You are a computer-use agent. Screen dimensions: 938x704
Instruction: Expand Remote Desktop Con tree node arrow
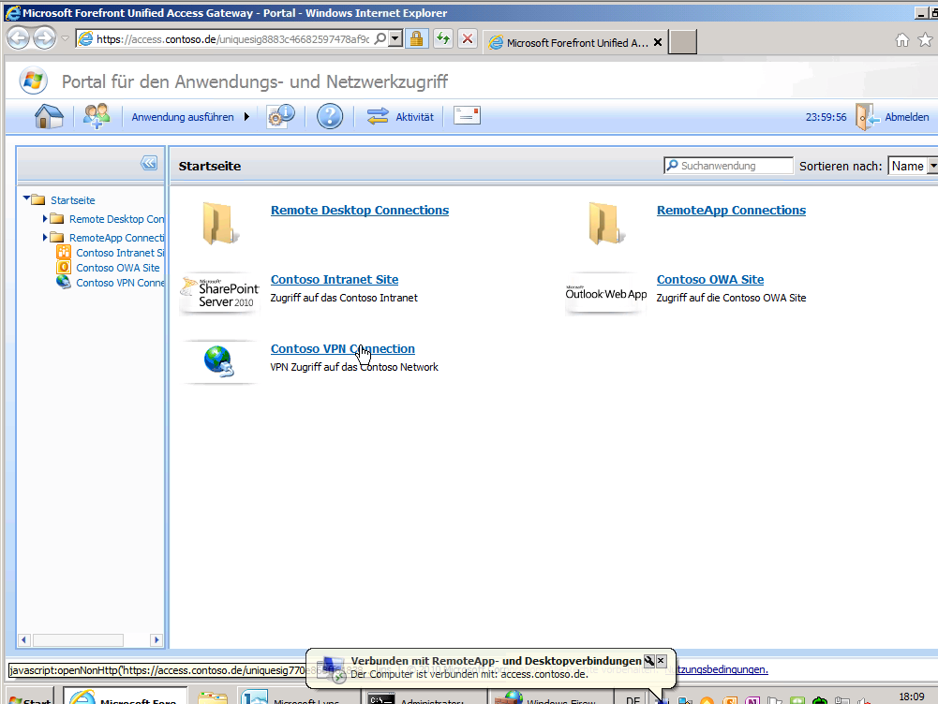pos(45,219)
